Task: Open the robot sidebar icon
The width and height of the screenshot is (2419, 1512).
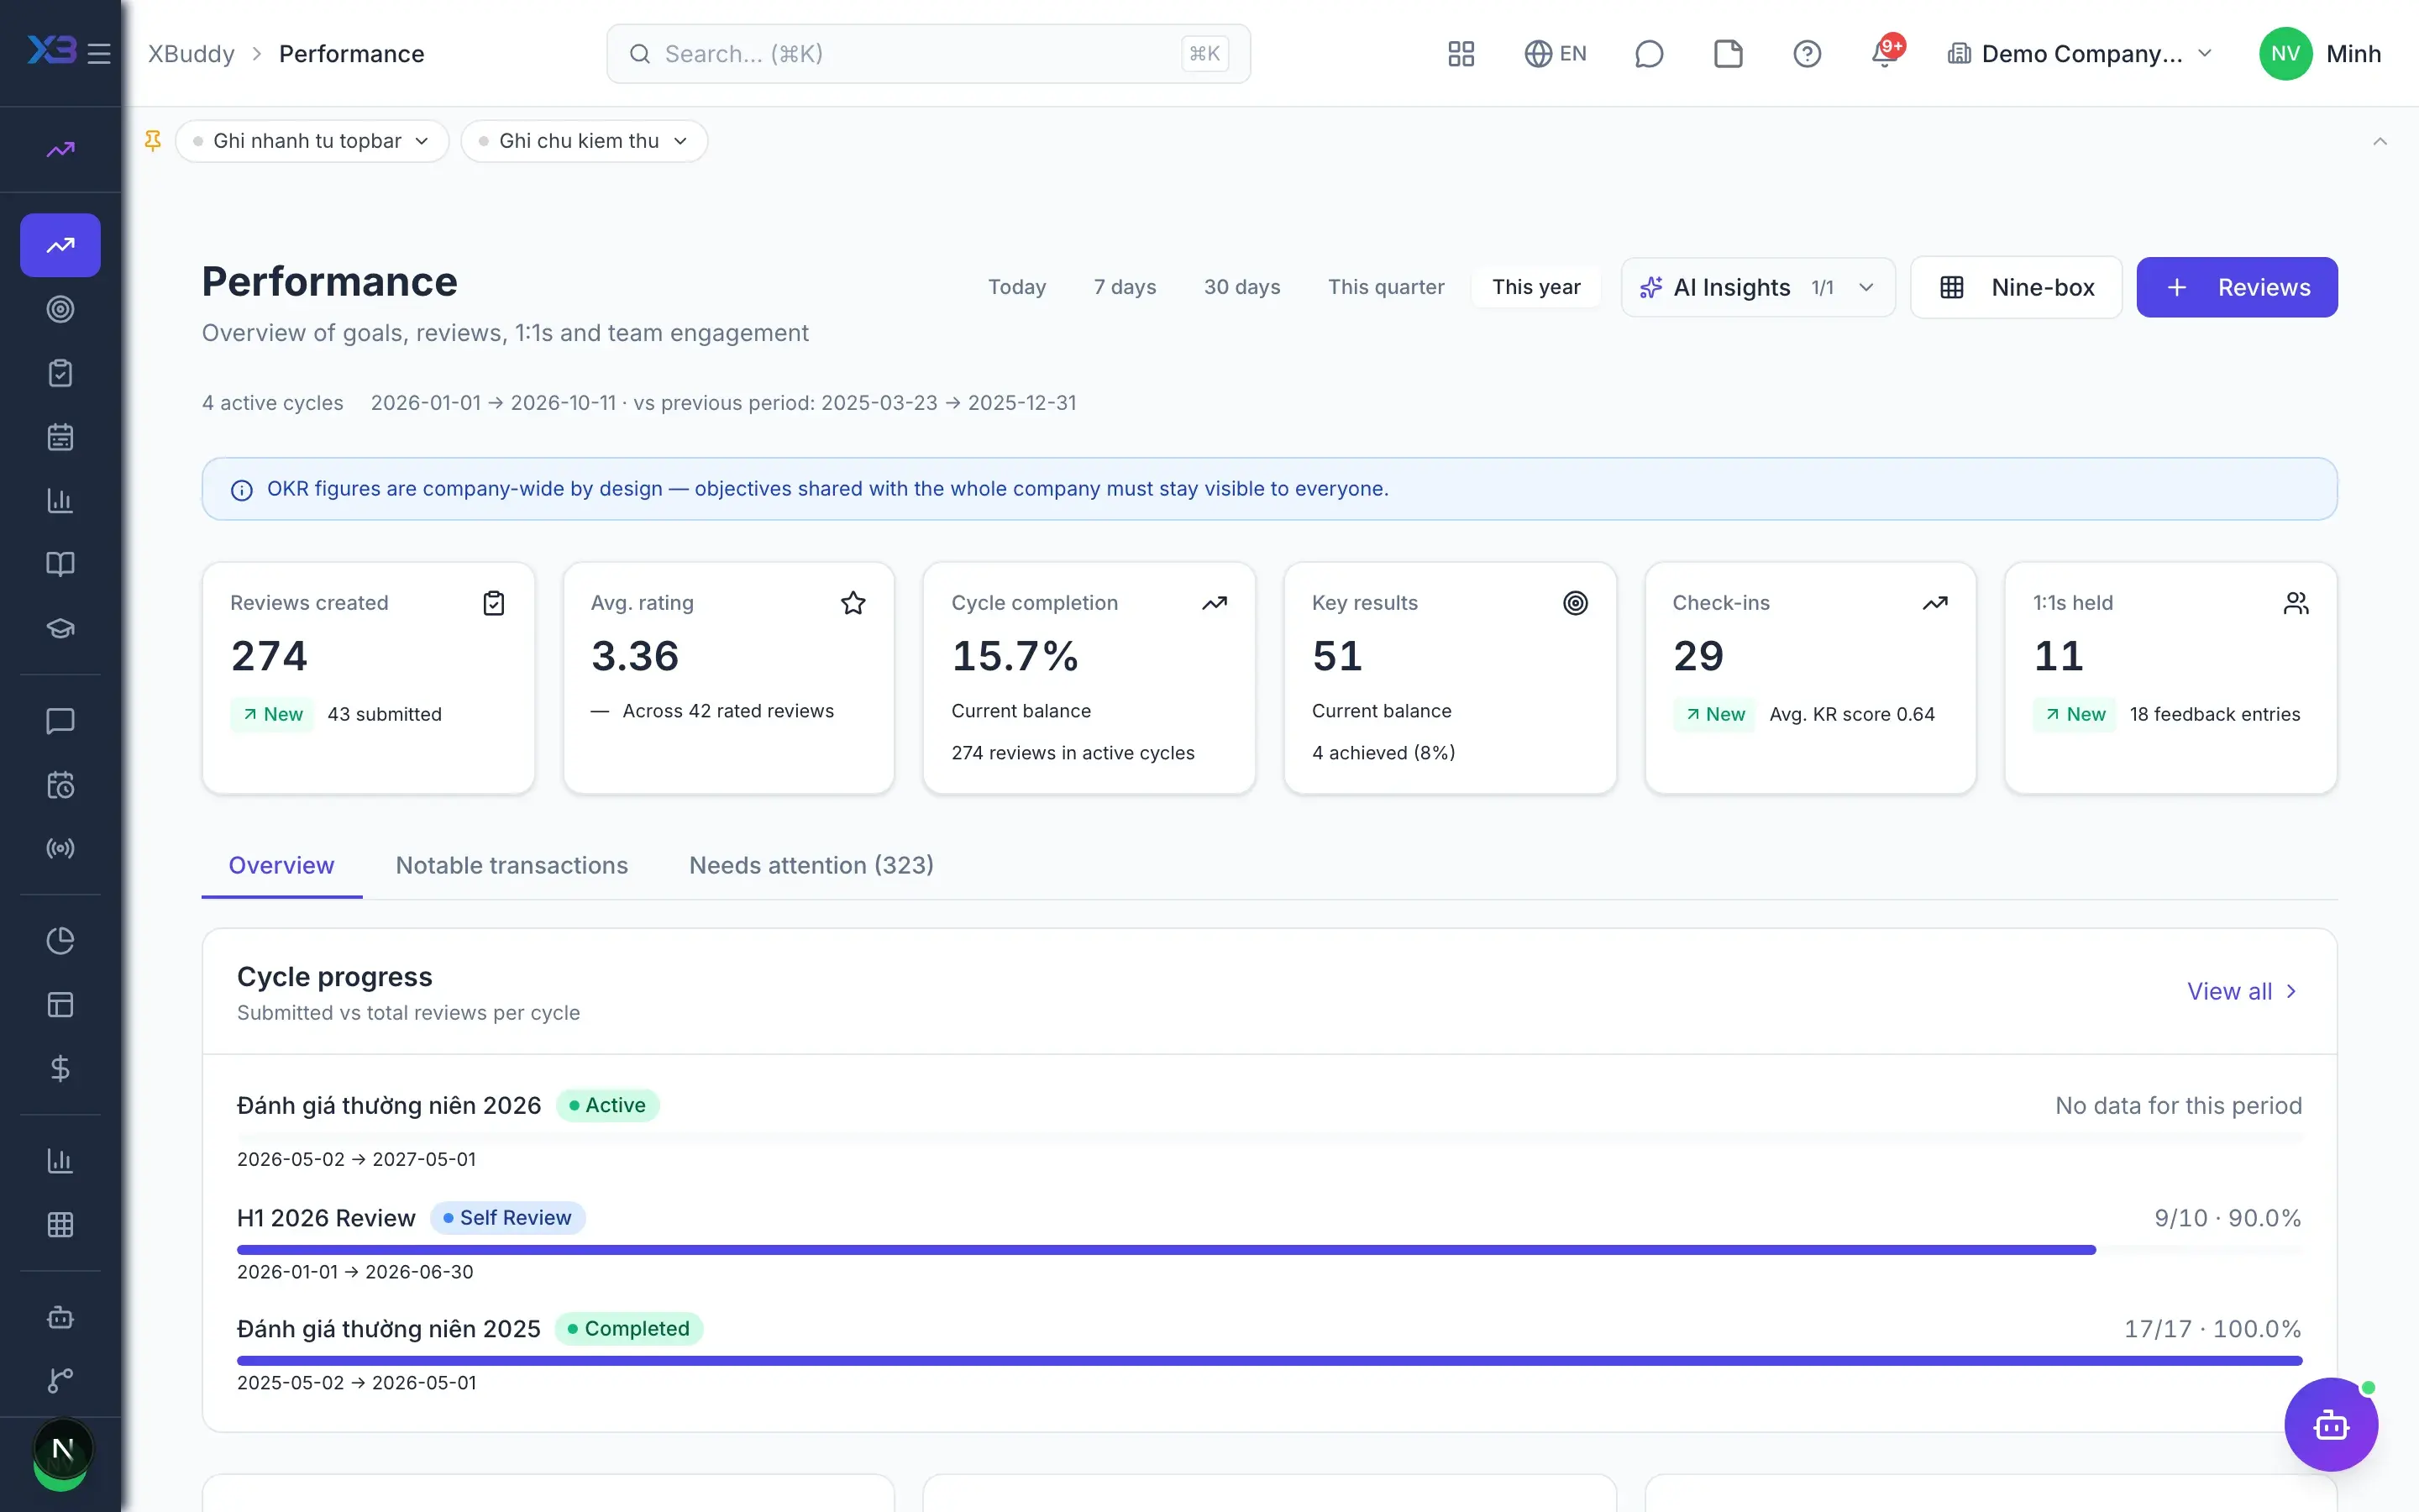Action: point(60,1317)
